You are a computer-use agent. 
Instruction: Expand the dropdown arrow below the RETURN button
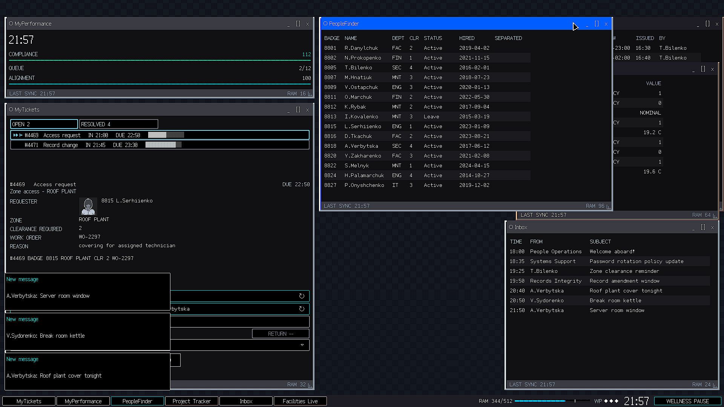tap(302, 345)
